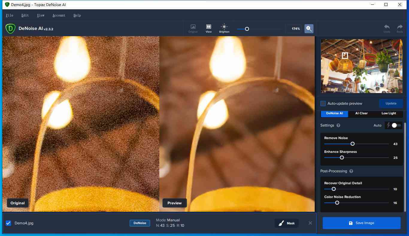Click the lightning bolt auto icon
Viewport: 409px width, 236px height.
click(x=388, y=125)
